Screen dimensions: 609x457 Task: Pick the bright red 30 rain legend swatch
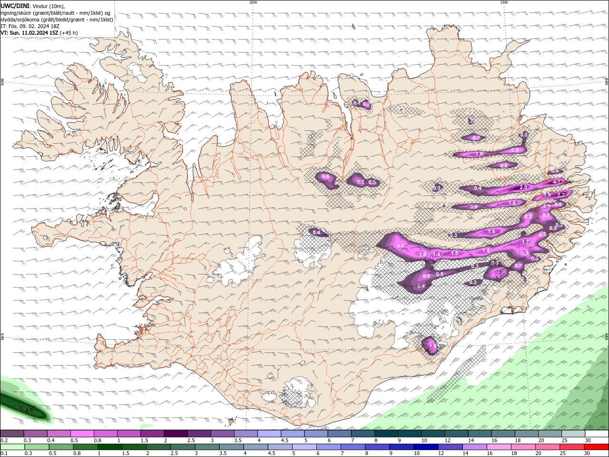596,447
